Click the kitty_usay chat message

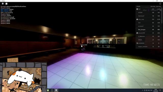click(x=7, y=13)
